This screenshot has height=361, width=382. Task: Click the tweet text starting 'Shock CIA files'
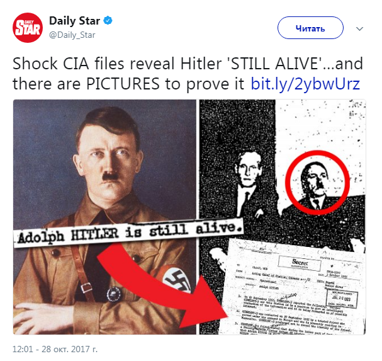[188, 74]
